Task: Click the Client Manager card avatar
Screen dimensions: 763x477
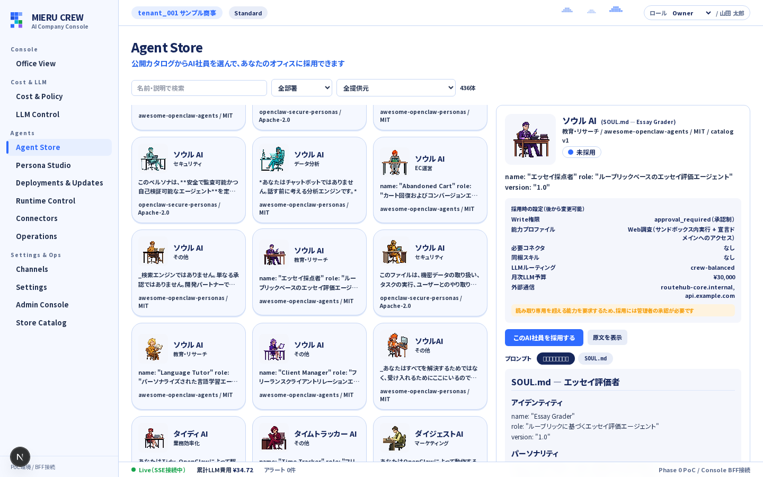Action: click(x=274, y=349)
